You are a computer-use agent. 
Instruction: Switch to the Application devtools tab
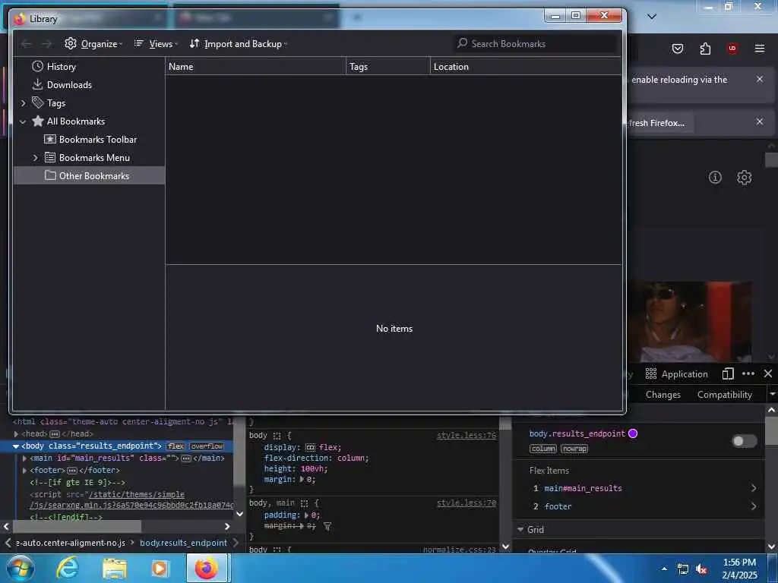(676, 373)
